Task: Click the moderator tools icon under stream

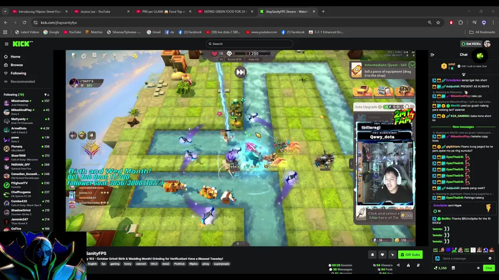Action: pyautogui.click(x=418, y=265)
